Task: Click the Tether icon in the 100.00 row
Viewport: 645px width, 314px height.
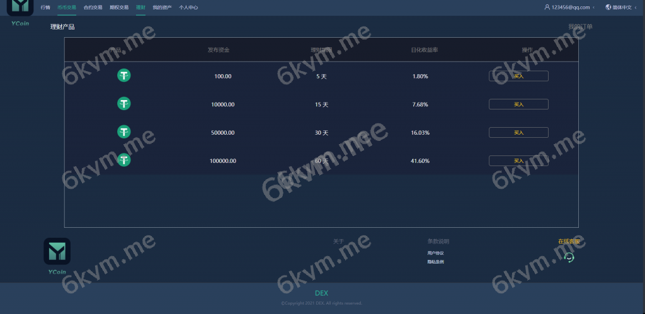Action: coord(124,76)
